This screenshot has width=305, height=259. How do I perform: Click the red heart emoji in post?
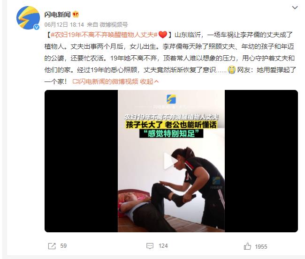point(163,35)
